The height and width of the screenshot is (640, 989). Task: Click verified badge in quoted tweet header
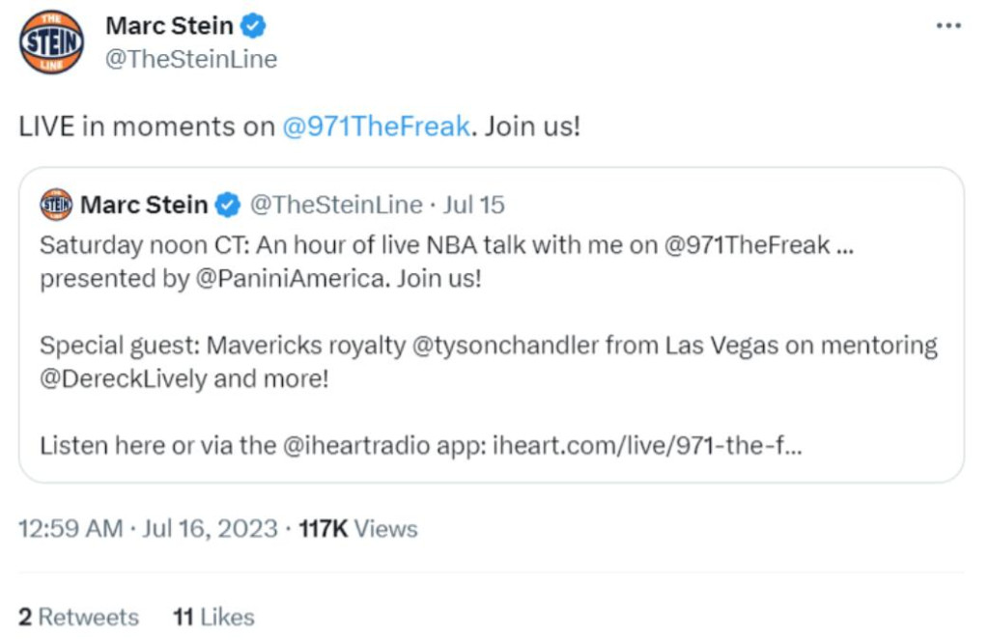click(x=228, y=205)
